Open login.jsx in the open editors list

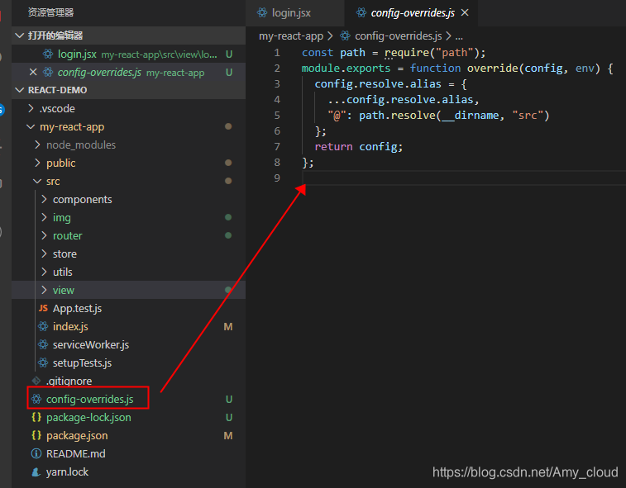(128, 54)
